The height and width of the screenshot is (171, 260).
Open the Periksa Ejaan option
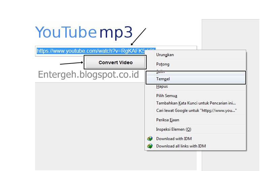pos(195,120)
